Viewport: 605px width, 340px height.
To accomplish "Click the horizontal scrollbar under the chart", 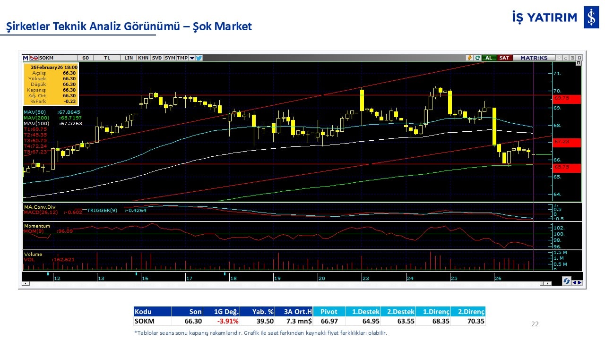I will pos(284,283).
